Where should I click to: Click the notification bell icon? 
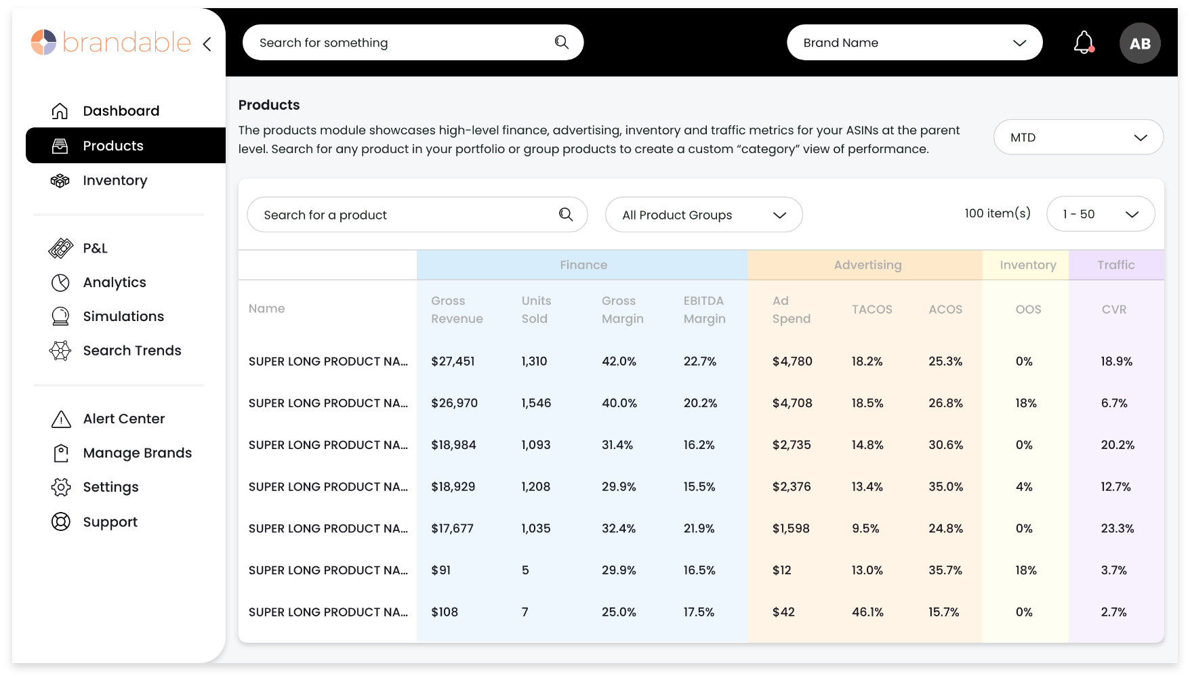coord(1084,43)
